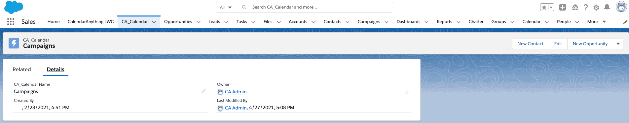Click the 4/27/2021, 5:08 PM modified date
Screen dimensions: 629x123
click(272, 108)
